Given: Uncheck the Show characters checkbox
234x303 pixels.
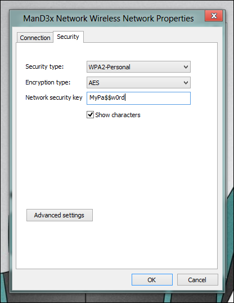Looking at the screenshot, I should pos(90,115).
